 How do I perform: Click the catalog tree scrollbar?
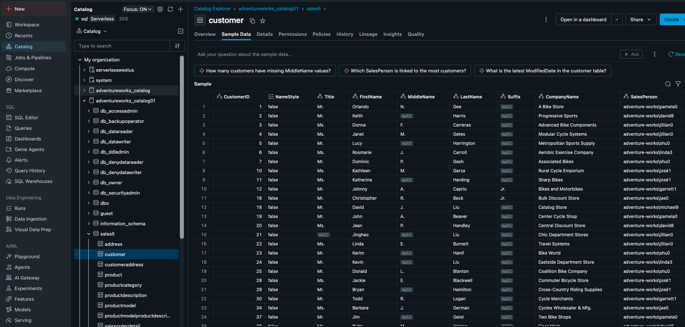click(x=182, y=146)
